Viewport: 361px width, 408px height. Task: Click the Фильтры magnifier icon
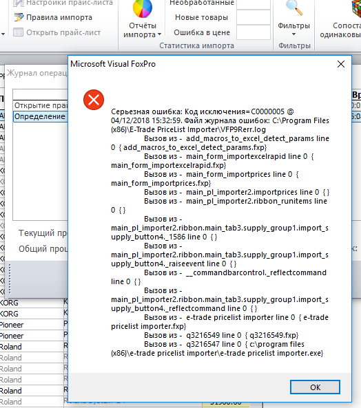(x=294, y=8)
